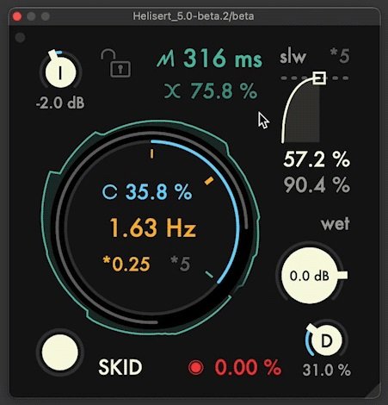This screenshot has width=388, height=405.
Task: Click the blue C icon beside 35.8 %
Action: point(110,192)
